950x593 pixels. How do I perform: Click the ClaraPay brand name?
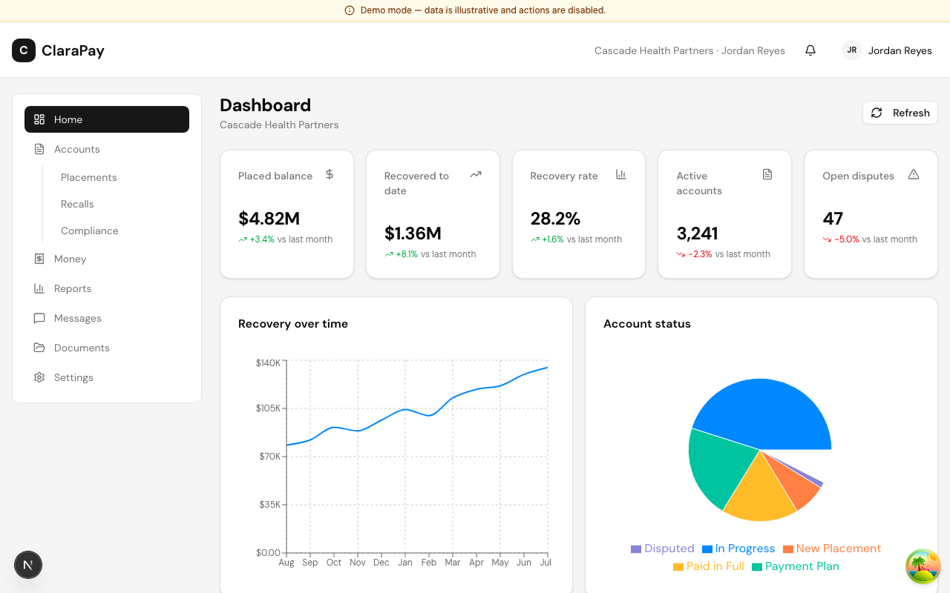pyautogui.click(x=73, y=50)
